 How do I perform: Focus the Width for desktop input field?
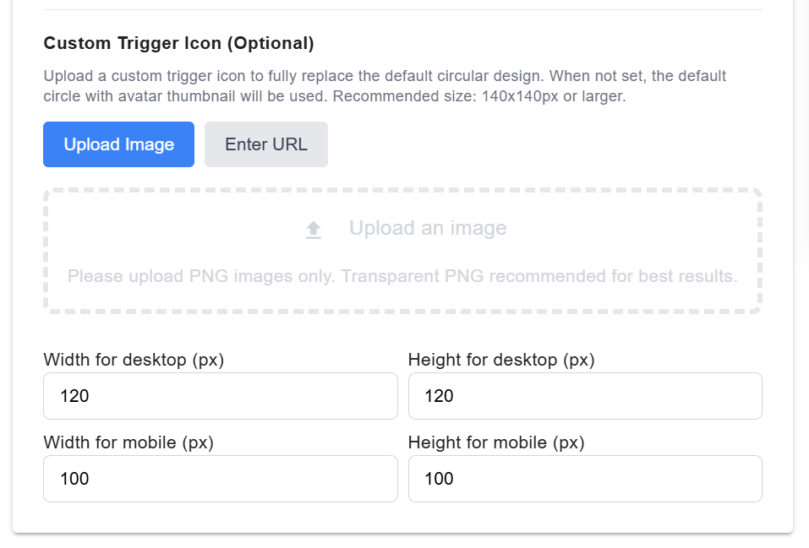(x=220, y=396)
